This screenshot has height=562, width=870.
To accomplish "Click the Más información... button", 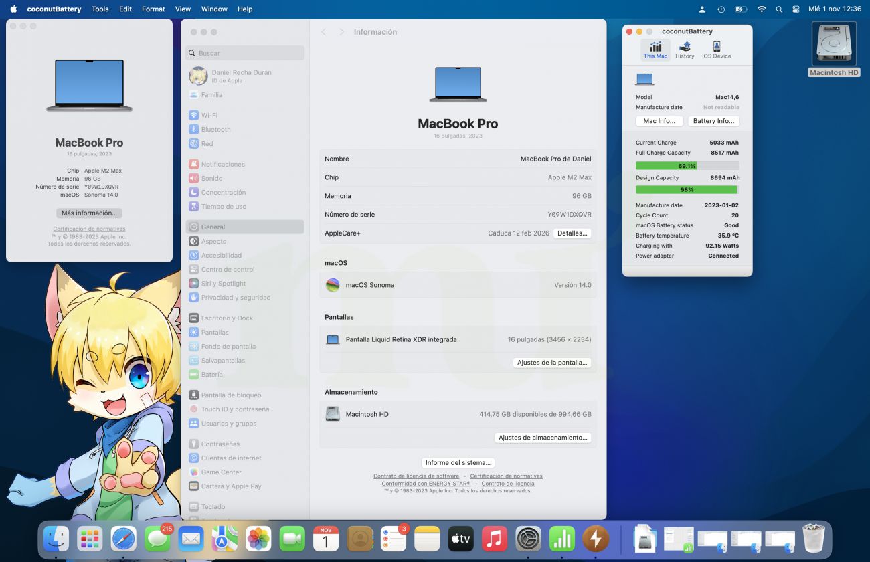I will pos(89,213).
